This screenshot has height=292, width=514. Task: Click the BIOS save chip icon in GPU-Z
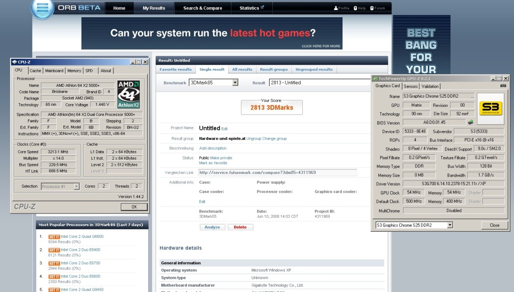pos(471,122)
